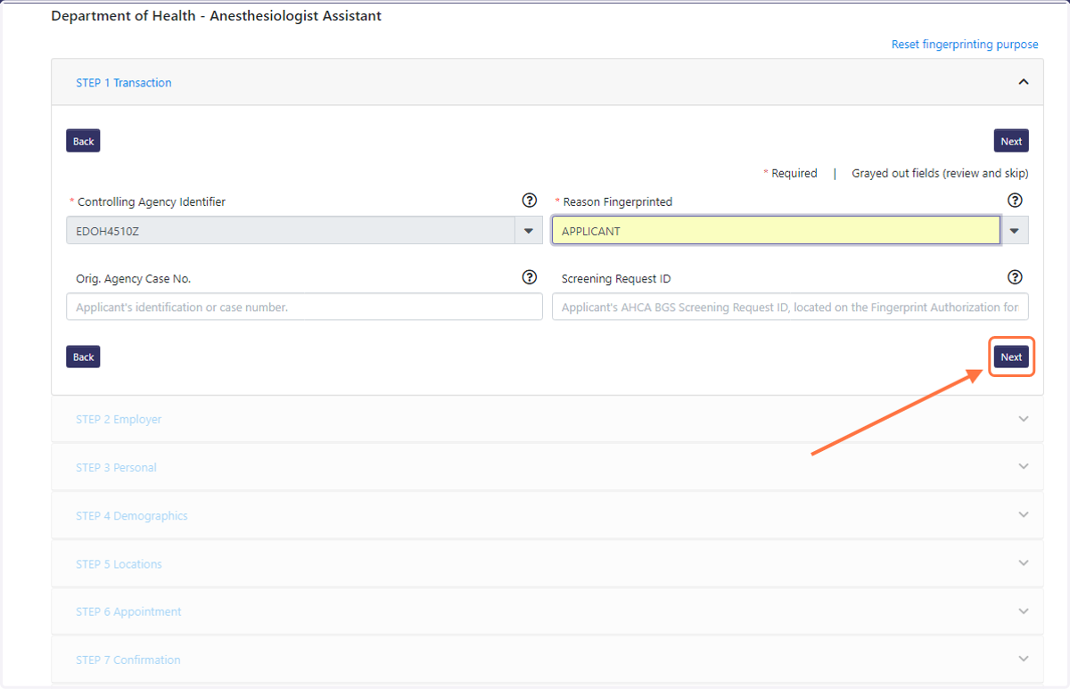Click the Reason Fingerprinted APPLICANT field
1070x689 pixels.
pos(776,231)
